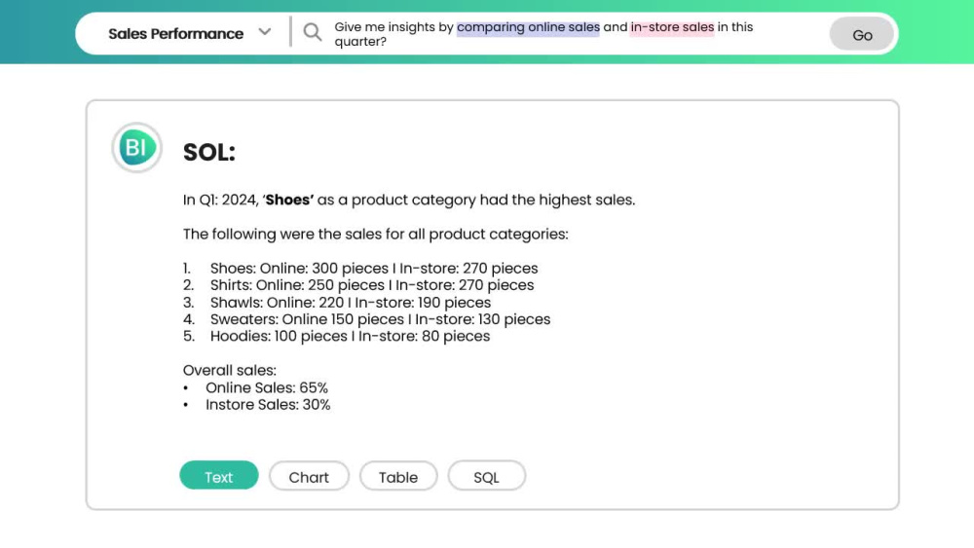Click the highlighted 'comparing online sales' phrase

click(x=528, y=27)
